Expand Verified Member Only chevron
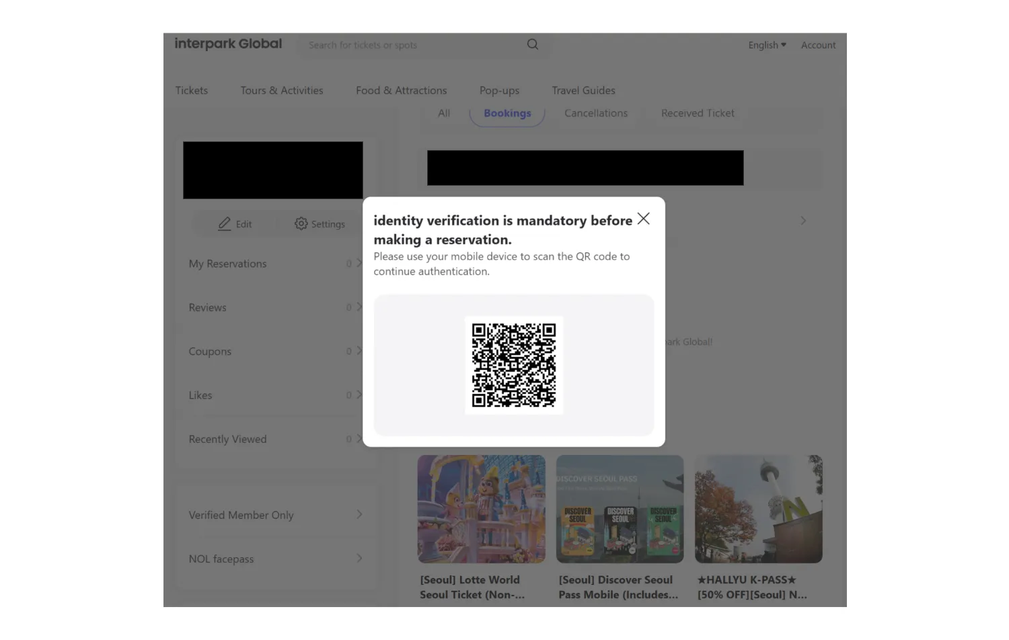 (x=359, y=514)
